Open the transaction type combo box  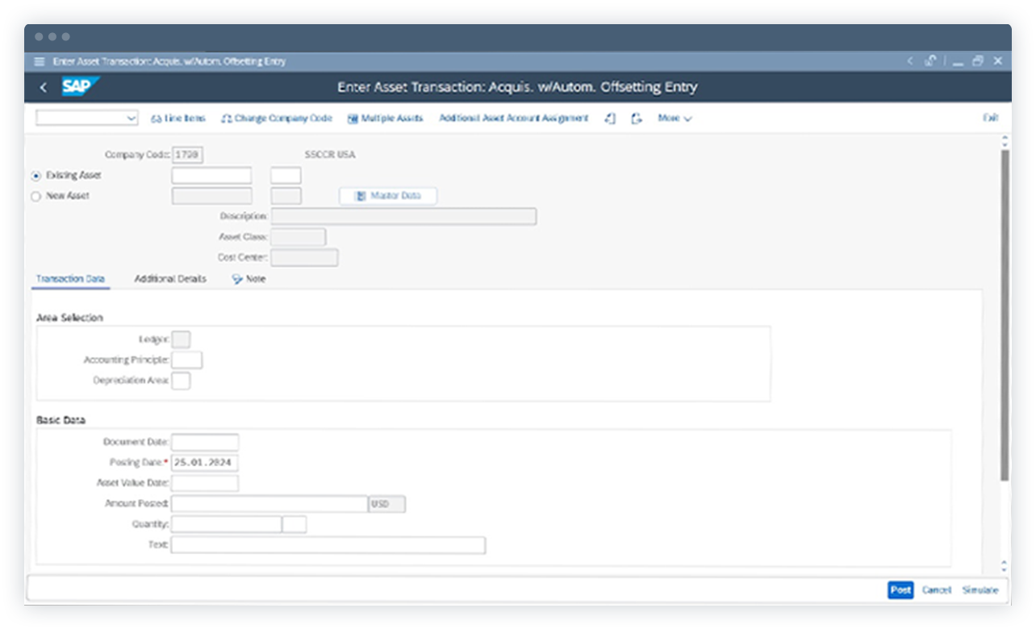point(86,117)
